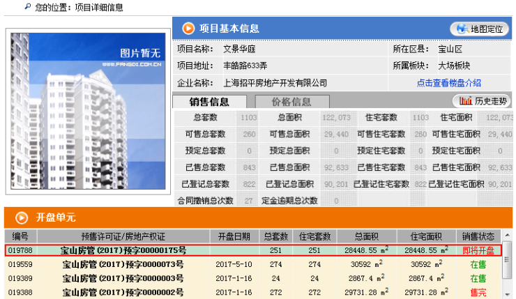Click the 地图定位 map location button

coord(480,29)
